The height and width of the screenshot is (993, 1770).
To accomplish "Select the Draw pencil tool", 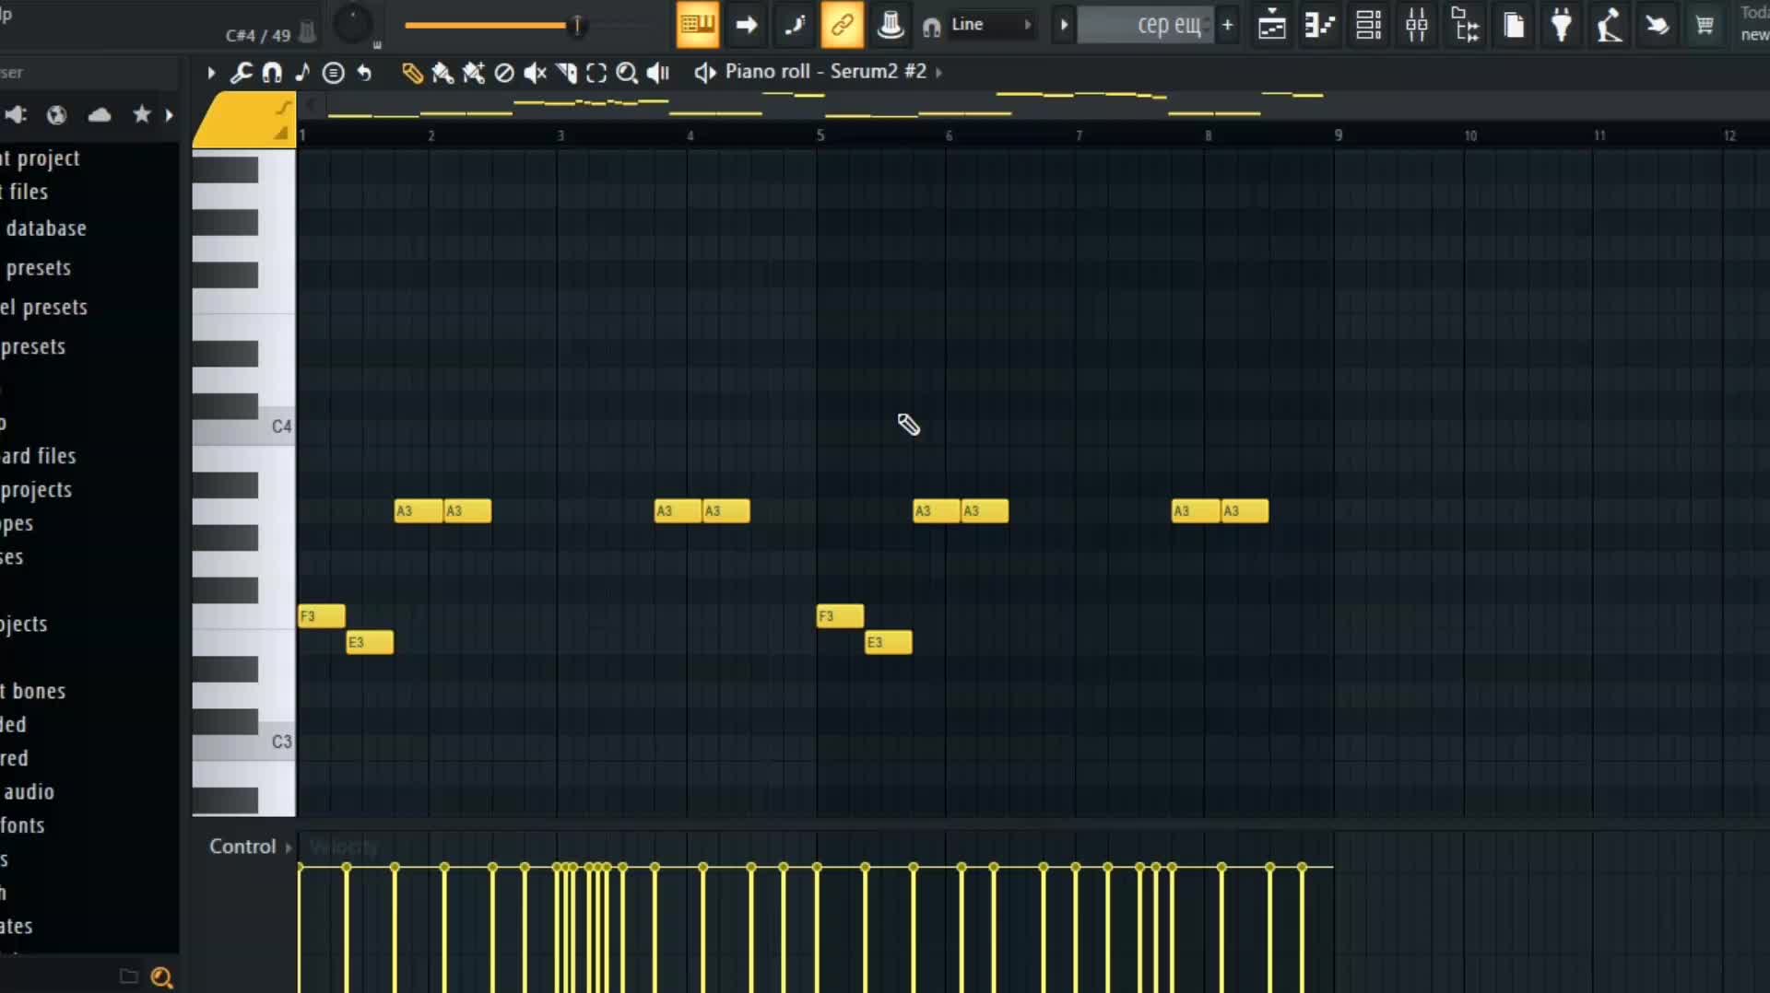I will (x=412, y=73).
